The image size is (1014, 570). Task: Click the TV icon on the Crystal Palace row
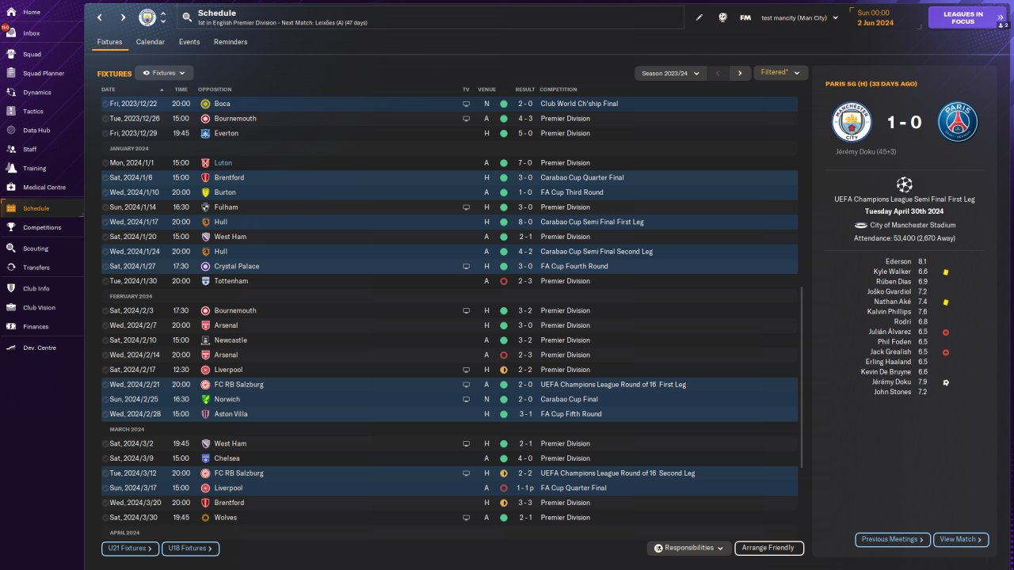pyautogui.click(x=466, y=267)
